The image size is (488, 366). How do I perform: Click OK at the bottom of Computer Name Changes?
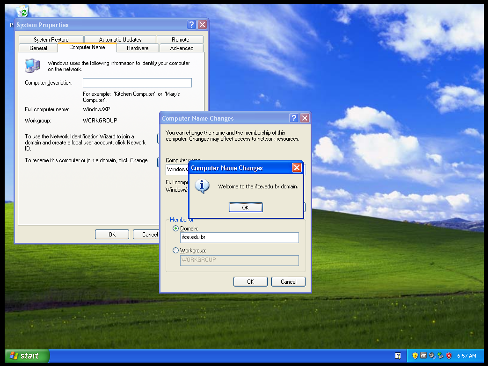[x=250, y=282]
